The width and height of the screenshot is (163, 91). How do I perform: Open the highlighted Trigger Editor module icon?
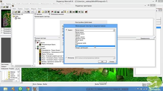point(65,12)
